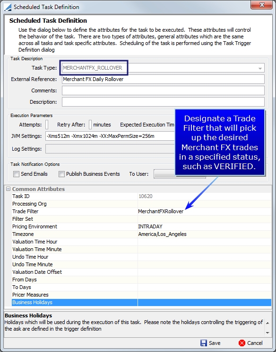
Task: Open the Task Type dropdown arrow
Action: point(260,68)
